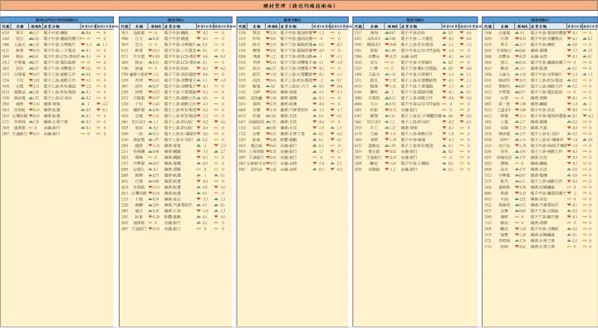Image resolution: width=598 pixels, height=328 pixels.
Task: Select the title cell 題材整理（接近均線技術面）
Action: click(299, 5)
